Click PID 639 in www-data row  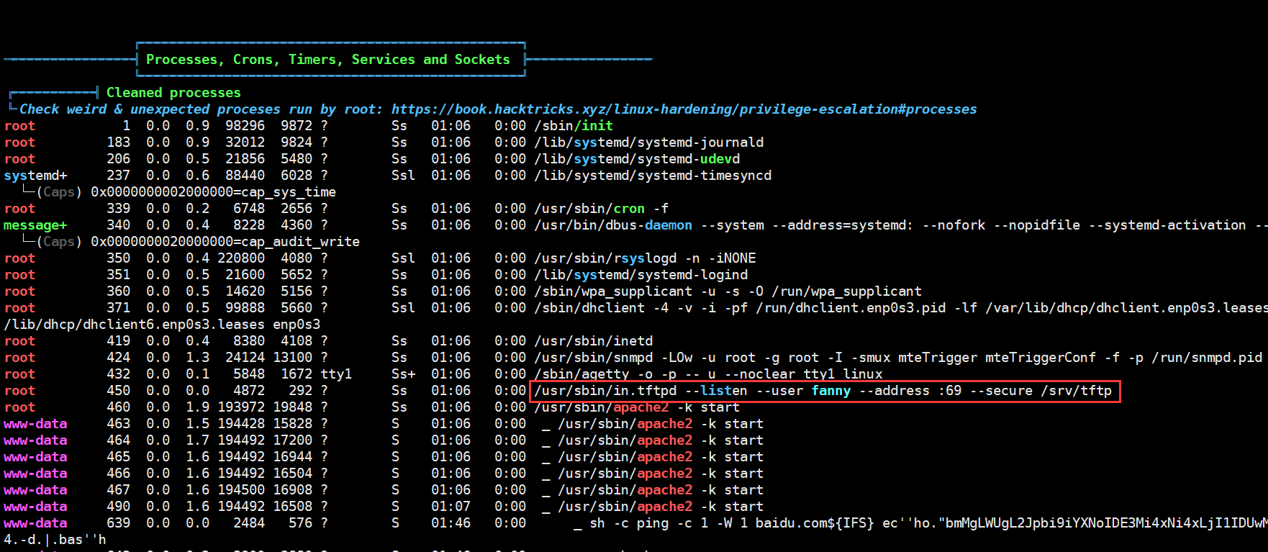(118, 523)
